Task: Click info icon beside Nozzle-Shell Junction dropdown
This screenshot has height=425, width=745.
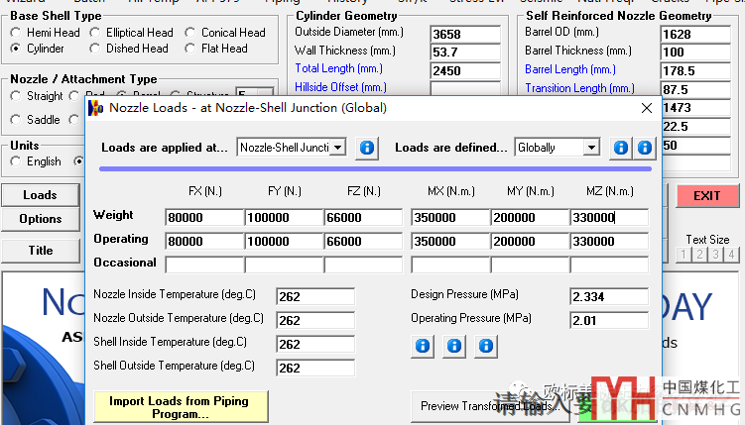Action: pyautogui.click(x=367, y=148)
